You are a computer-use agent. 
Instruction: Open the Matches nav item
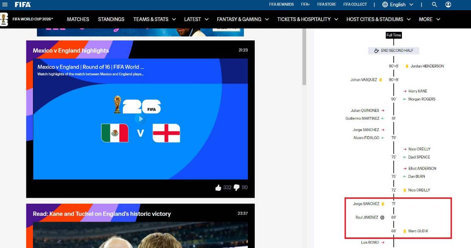click(78, 19)
